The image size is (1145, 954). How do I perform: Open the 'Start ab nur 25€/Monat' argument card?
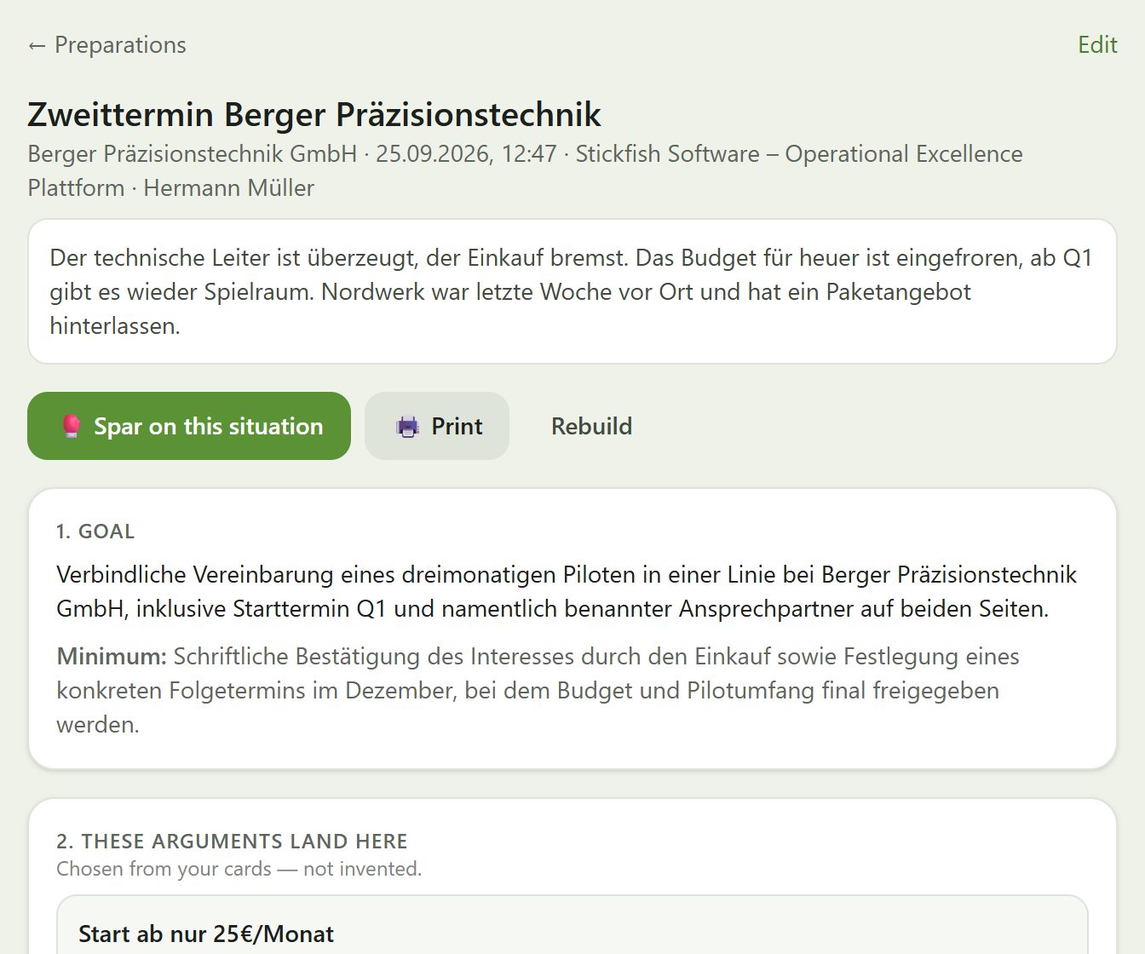(572, 925)
